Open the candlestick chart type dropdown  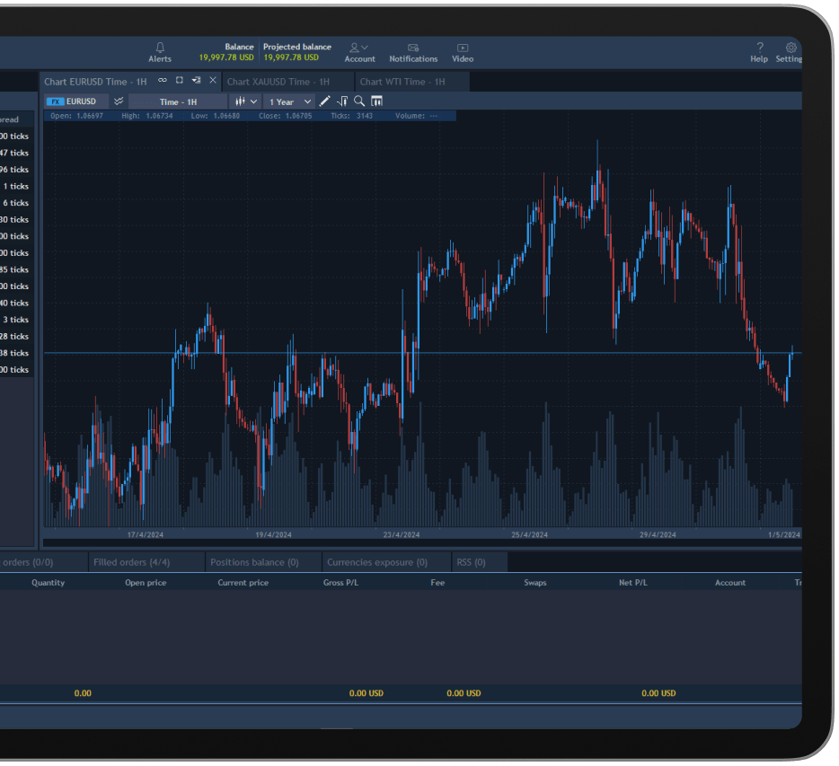[x=246, y=101]
